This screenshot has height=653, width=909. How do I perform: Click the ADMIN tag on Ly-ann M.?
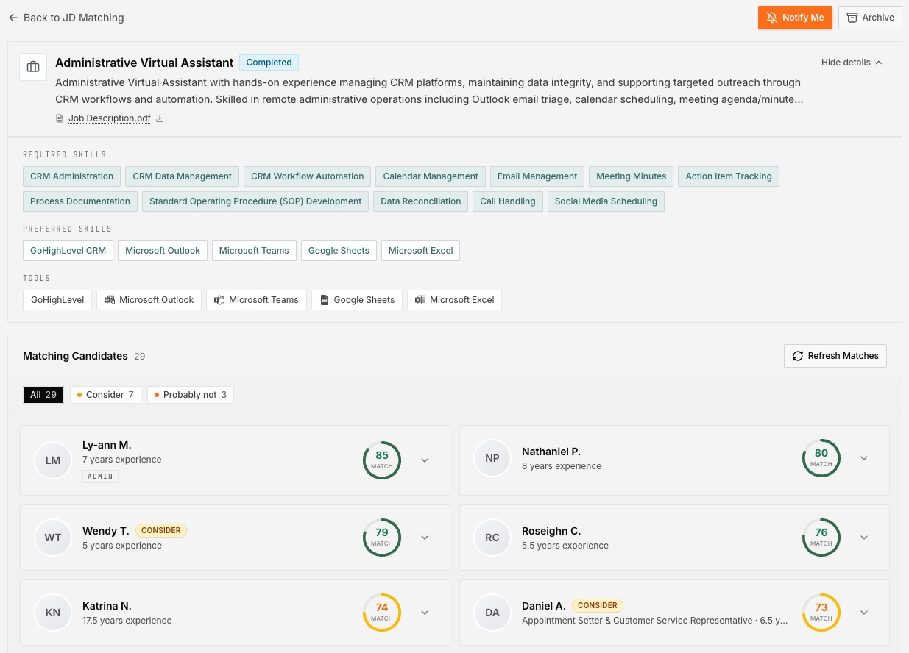point(100,477)
